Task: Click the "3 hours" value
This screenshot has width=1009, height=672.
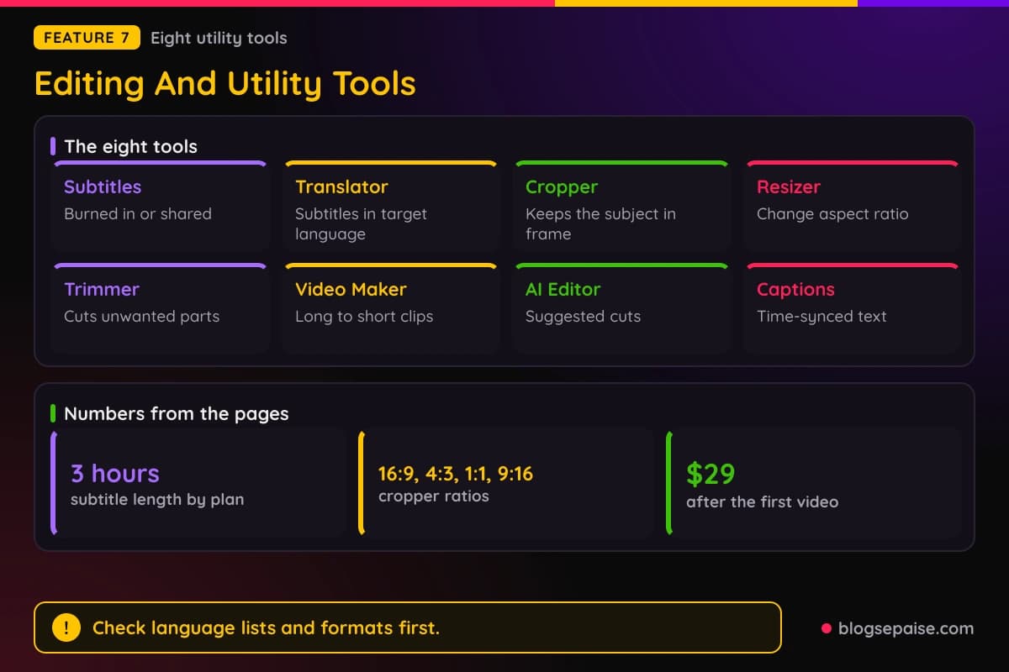Action: (x=115, y=473)
